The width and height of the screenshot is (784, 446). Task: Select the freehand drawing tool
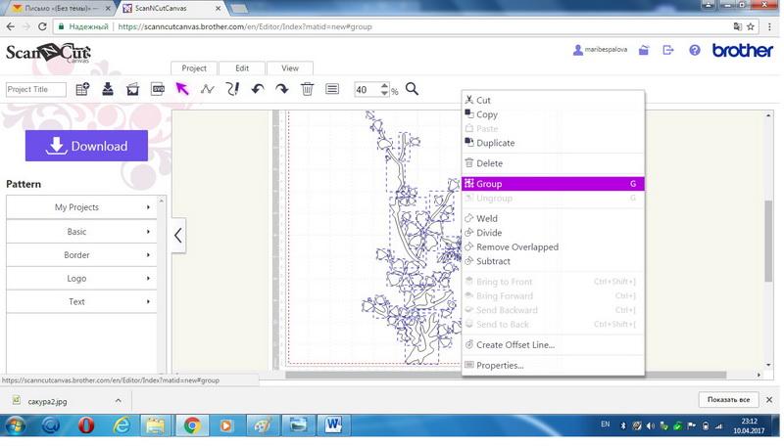point(232,89)
